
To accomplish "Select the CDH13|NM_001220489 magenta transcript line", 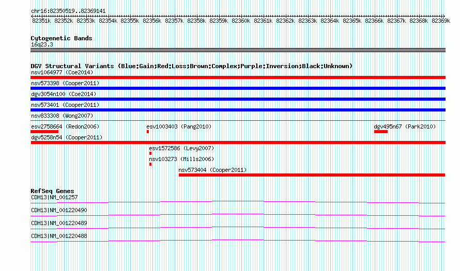I will (238, 228).
